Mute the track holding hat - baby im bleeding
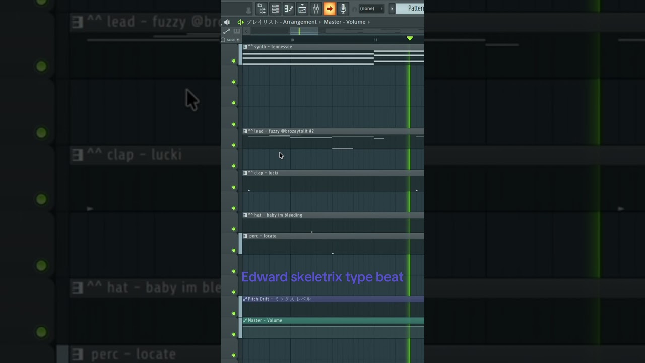This screenshot has height=363, width=645. [x=233, y=229]
